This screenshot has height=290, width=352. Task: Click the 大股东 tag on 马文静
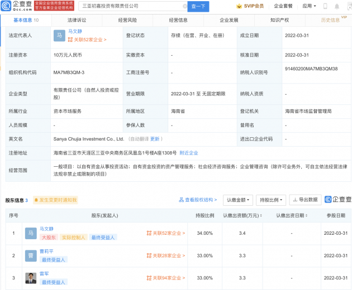tap(49, 238)
